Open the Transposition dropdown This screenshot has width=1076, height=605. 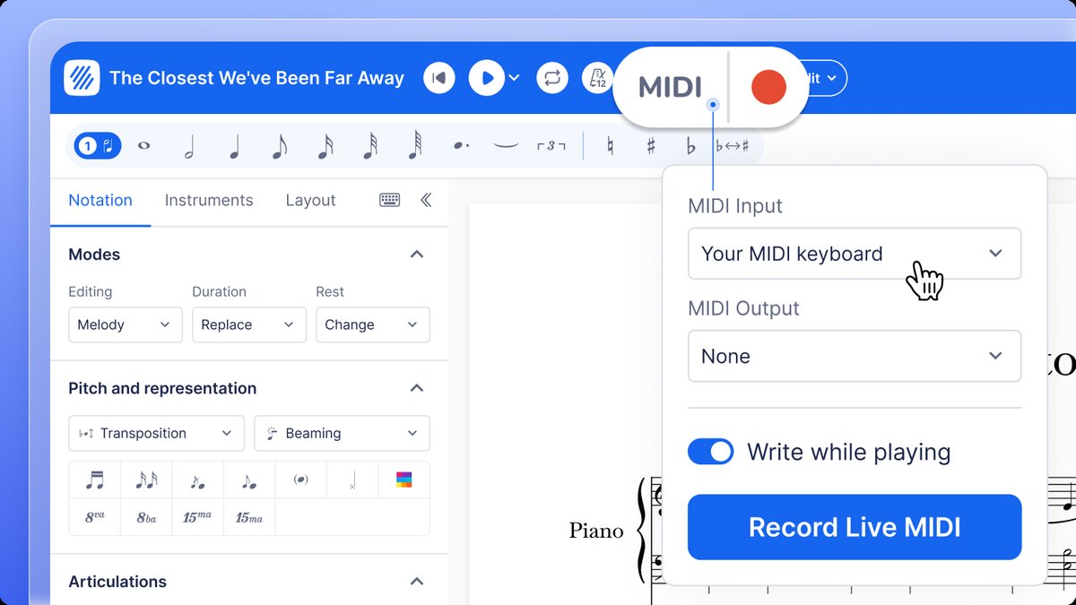tap(156, 433)
